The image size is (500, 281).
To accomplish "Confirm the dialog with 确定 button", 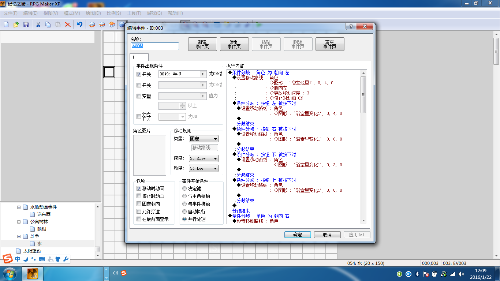I will [x=298, y=235].
